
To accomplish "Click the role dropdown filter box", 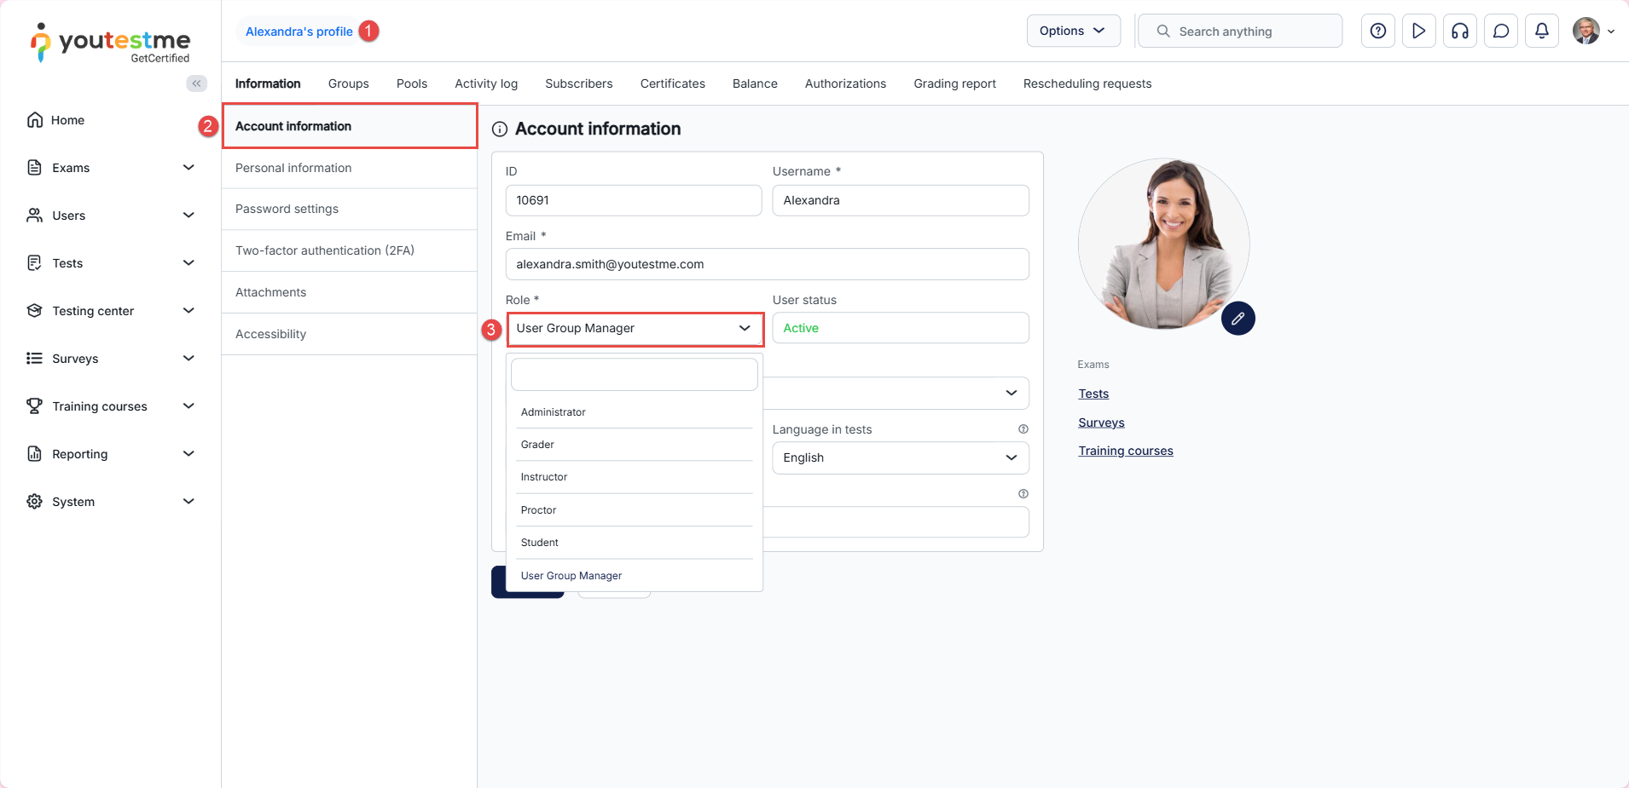I will click(x=634, y=375).
